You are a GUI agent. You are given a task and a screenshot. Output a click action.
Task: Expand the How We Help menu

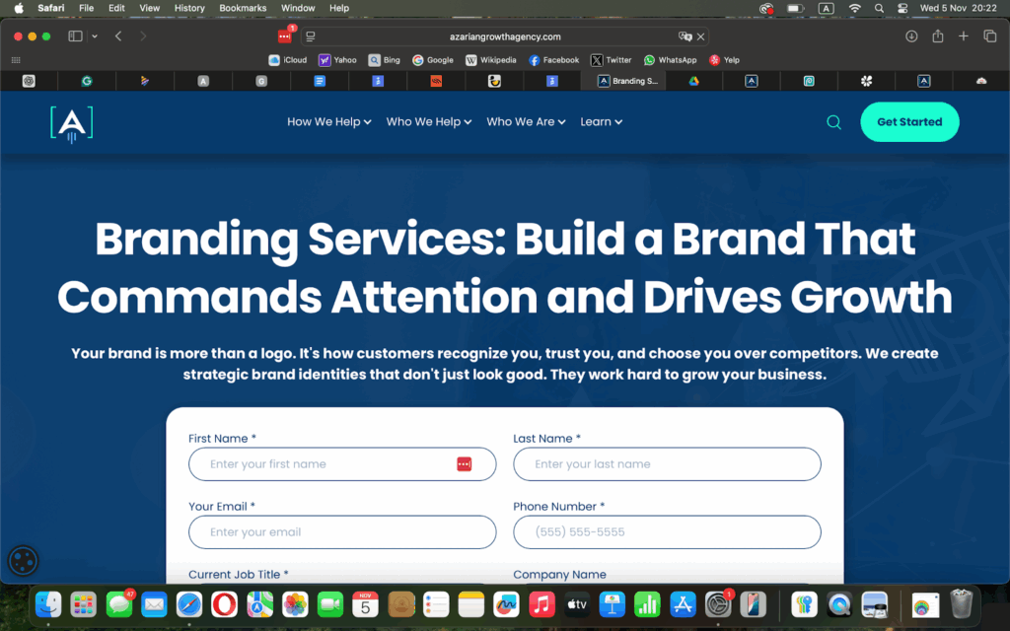click(328, 121)
